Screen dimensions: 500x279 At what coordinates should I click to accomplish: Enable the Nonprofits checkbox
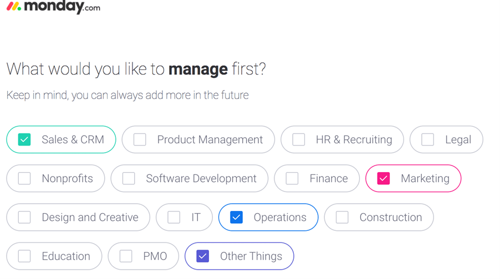24,178
